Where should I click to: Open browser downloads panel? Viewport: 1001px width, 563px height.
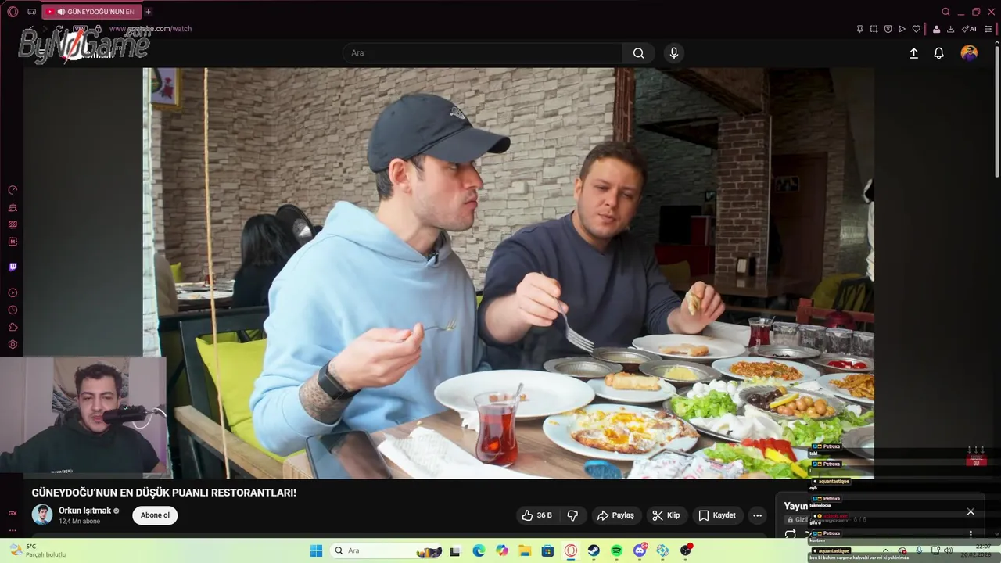[950, 29]
